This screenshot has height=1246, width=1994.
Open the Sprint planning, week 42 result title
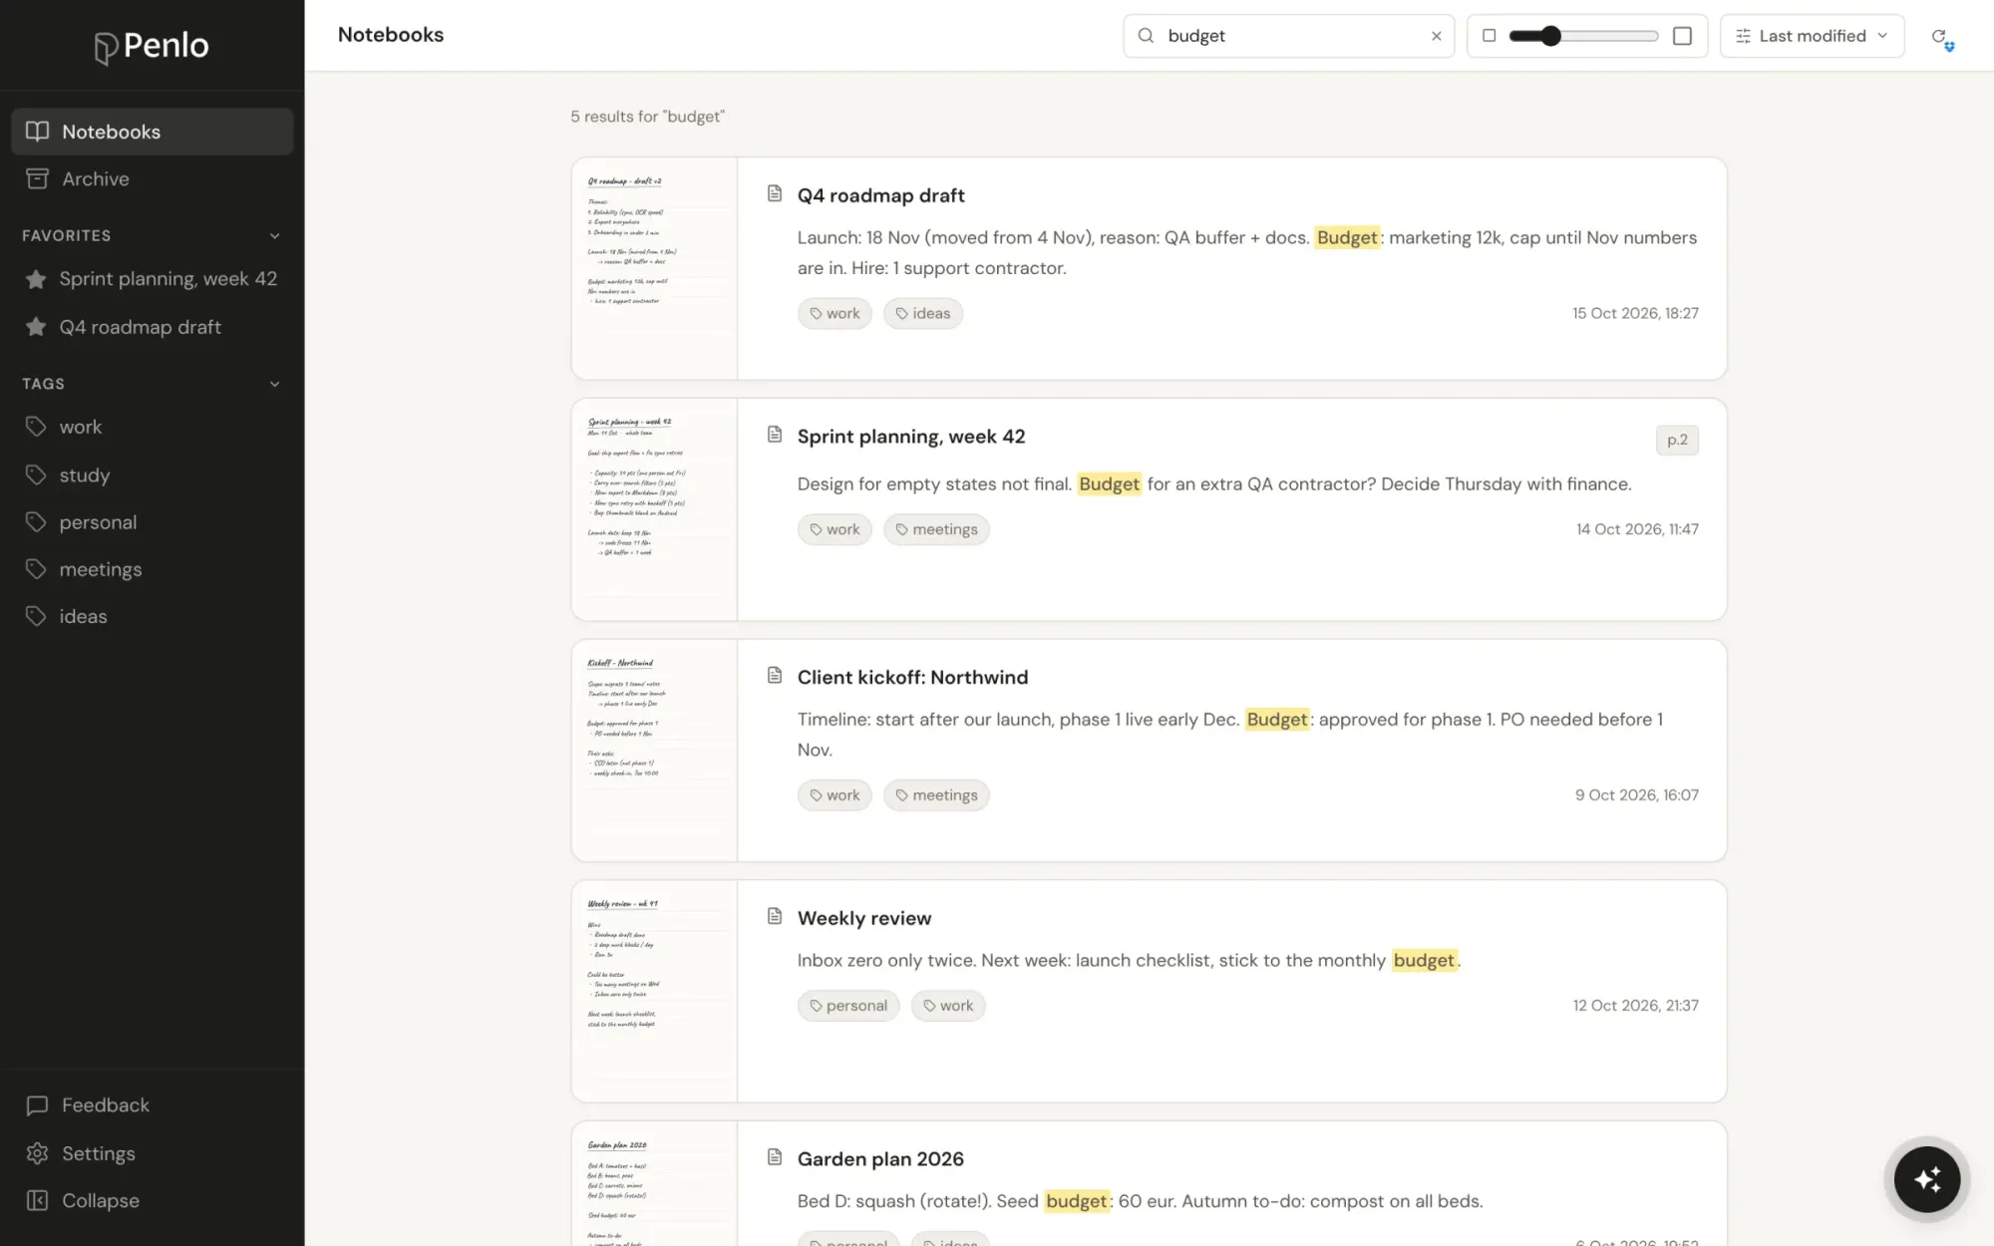pyautogui.click(x=911, y=437)
